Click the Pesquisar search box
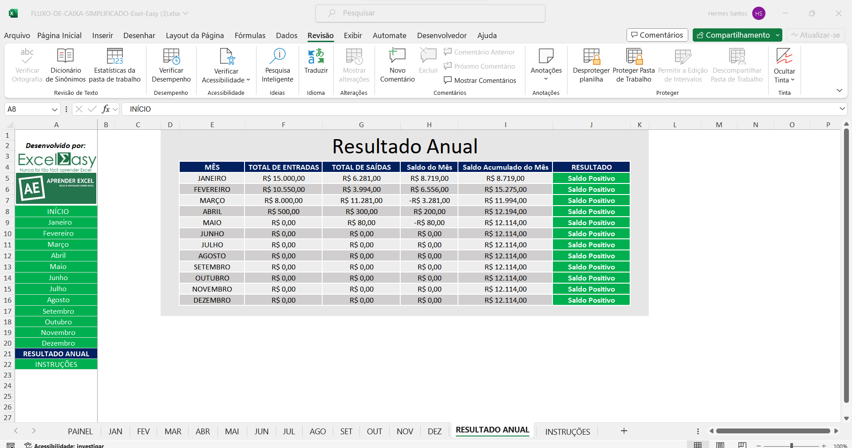852x448 pixels. click(430, 13)
